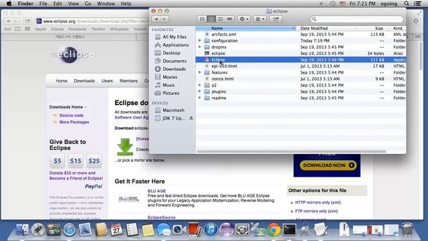Expand the configuration folder

click(200, 40)
